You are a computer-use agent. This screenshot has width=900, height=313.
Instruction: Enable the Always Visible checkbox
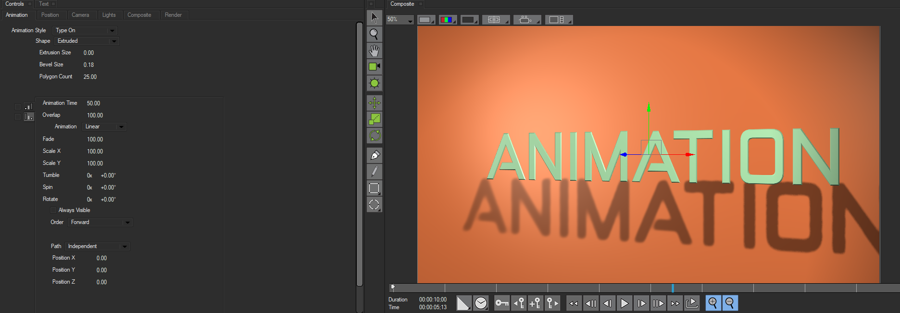click(53, 210)
